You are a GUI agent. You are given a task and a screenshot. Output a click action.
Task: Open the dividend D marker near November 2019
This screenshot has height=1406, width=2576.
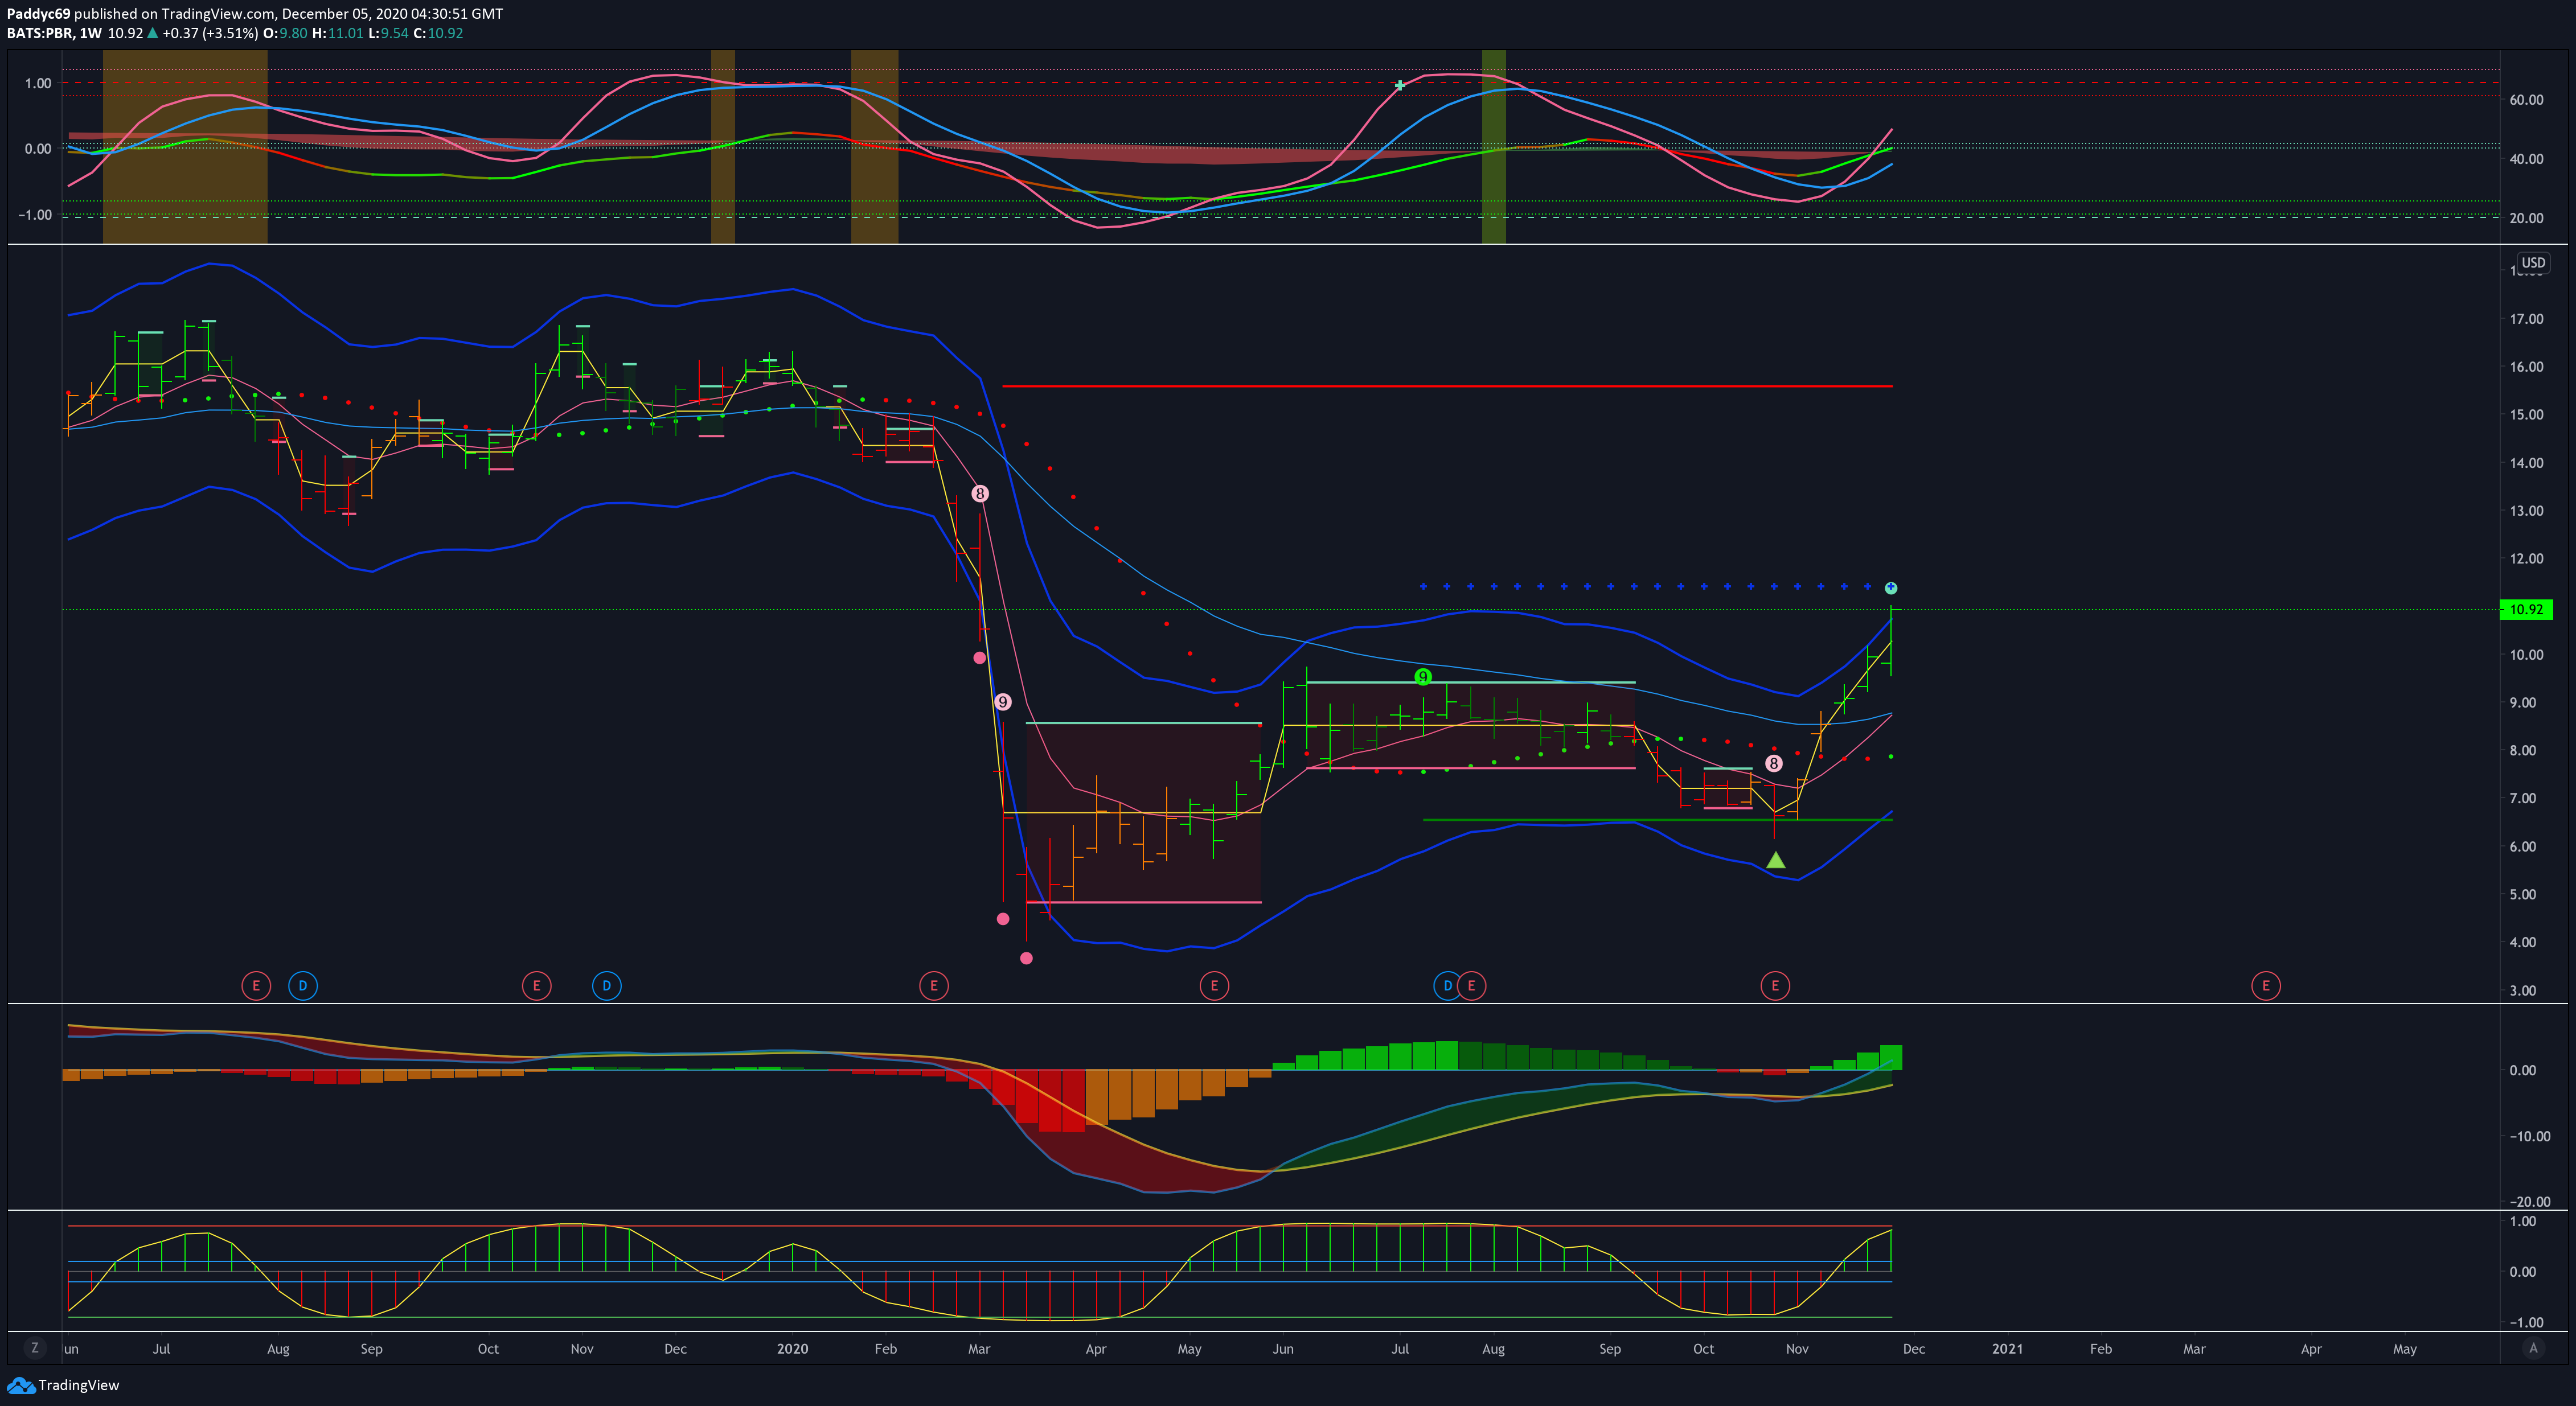(x=607, y=986)
